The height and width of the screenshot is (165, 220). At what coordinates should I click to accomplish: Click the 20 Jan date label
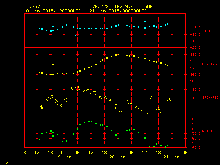(118, 157)
